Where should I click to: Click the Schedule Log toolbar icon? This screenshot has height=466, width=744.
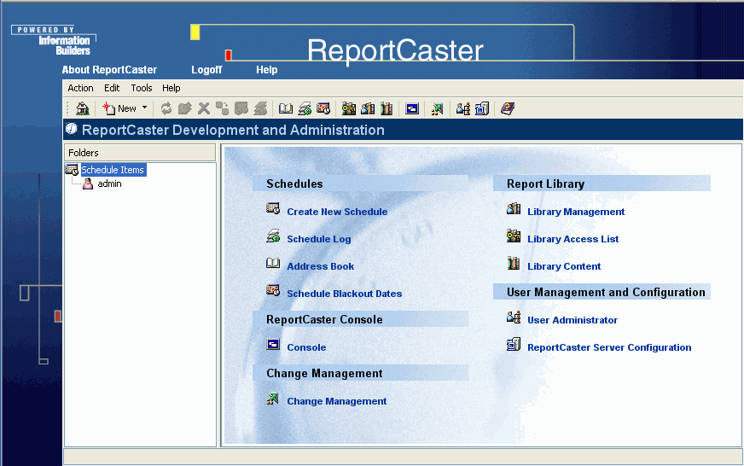(x=305, y=108)
